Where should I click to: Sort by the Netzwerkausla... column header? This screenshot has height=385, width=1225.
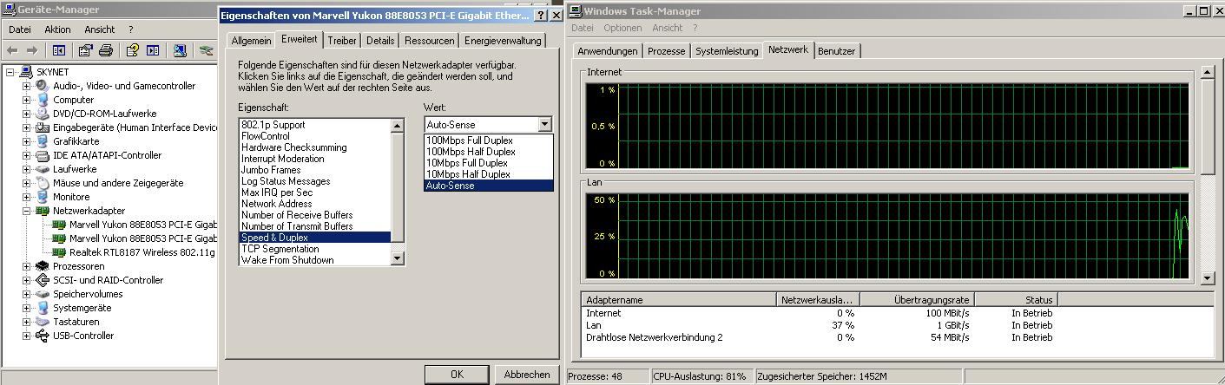(820, 300)
